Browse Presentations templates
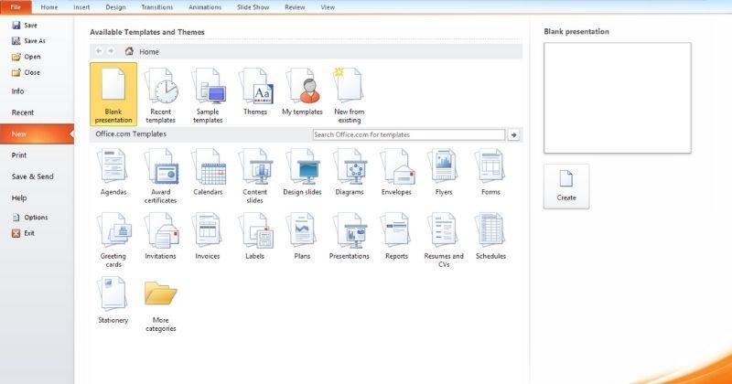 [x=350, y=236]
